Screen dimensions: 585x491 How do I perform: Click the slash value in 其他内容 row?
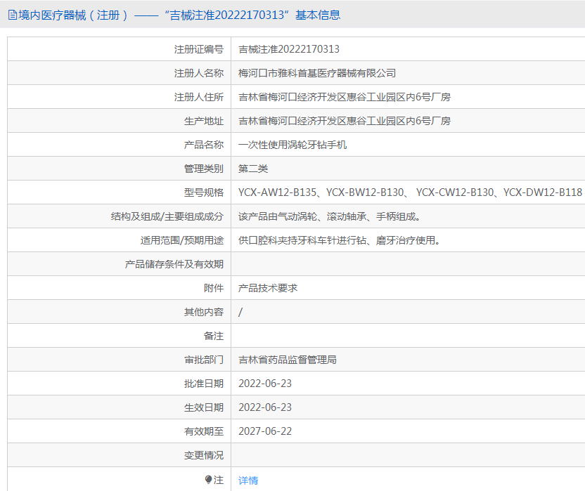[240, 312]
